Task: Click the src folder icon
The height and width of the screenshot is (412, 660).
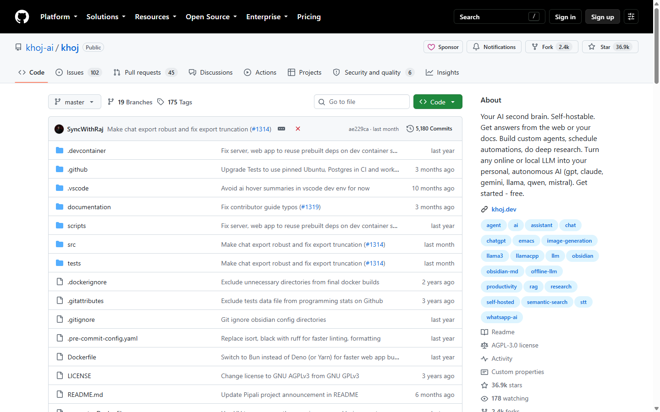Action: click(60, 244)
